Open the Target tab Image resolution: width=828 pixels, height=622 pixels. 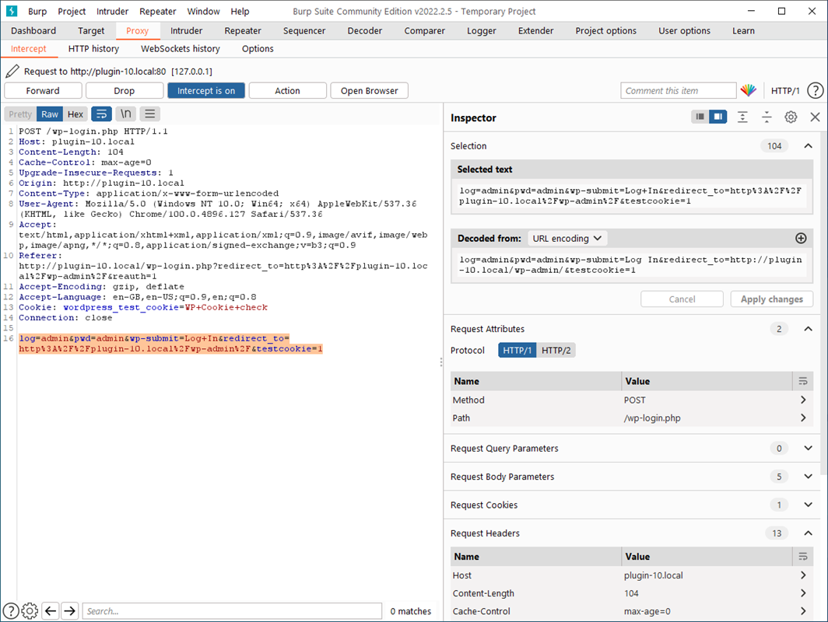(91, 30)
